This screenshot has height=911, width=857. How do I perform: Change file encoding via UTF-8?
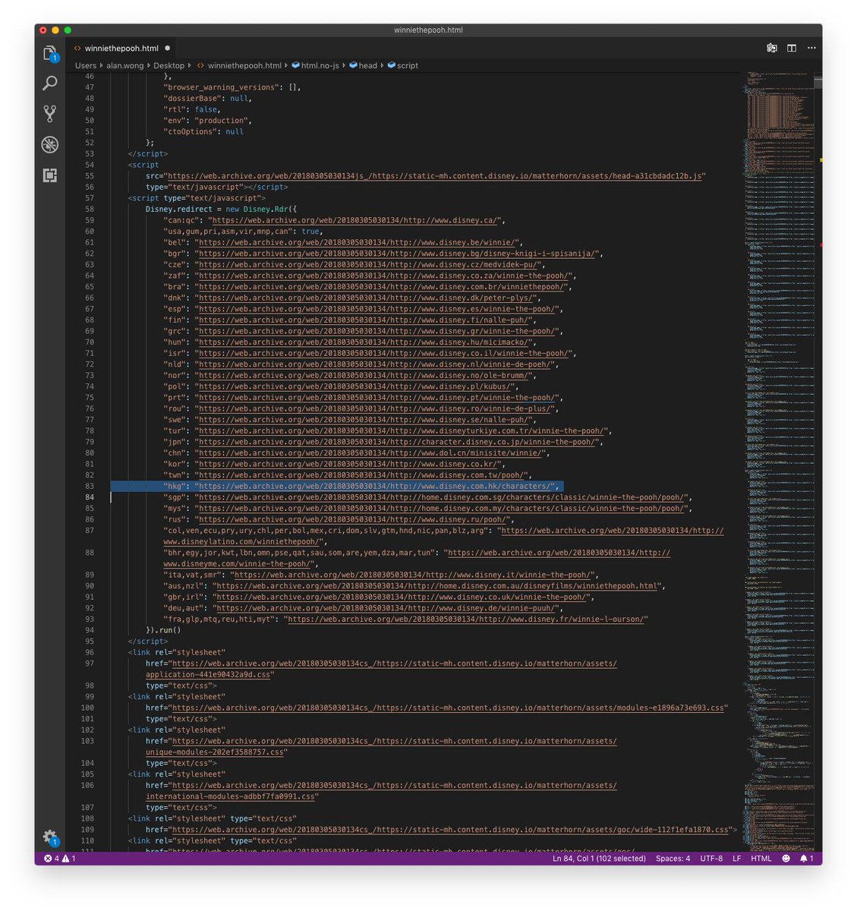point(711,859)
